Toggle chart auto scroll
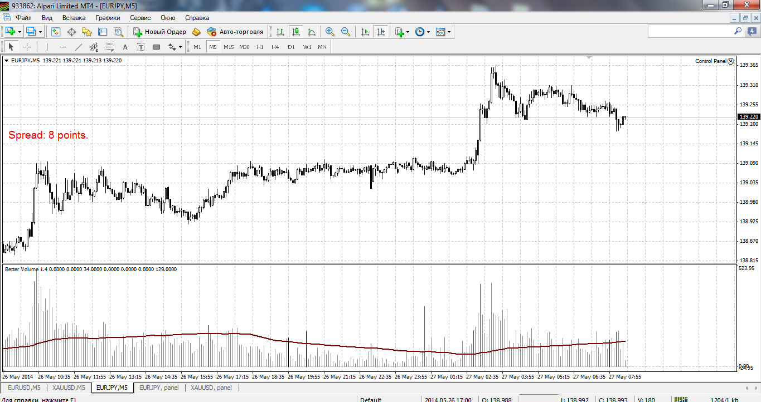 365,32
